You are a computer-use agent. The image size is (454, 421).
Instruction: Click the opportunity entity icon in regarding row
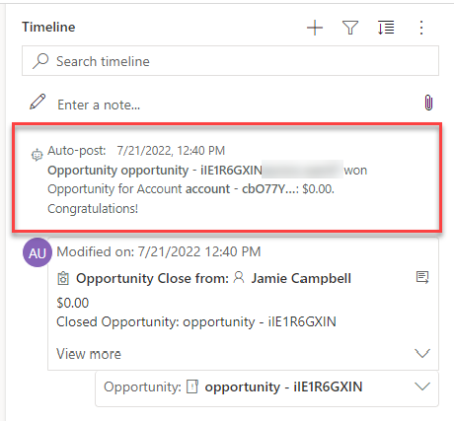192,386
